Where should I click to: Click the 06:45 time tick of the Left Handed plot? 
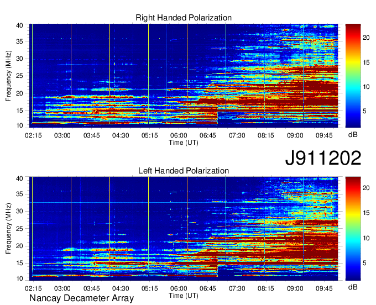(x=208, y=288)
